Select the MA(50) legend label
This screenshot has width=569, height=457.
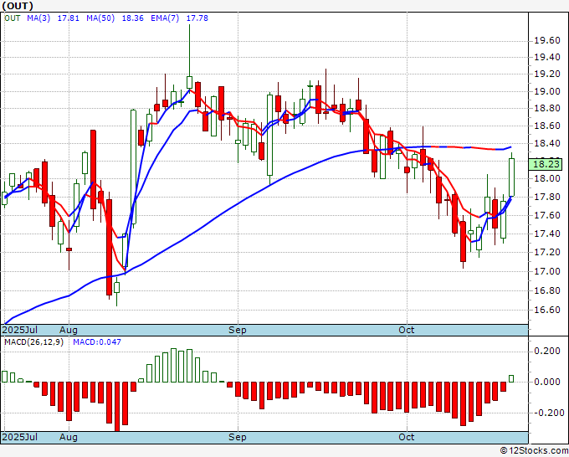[100, 18]
